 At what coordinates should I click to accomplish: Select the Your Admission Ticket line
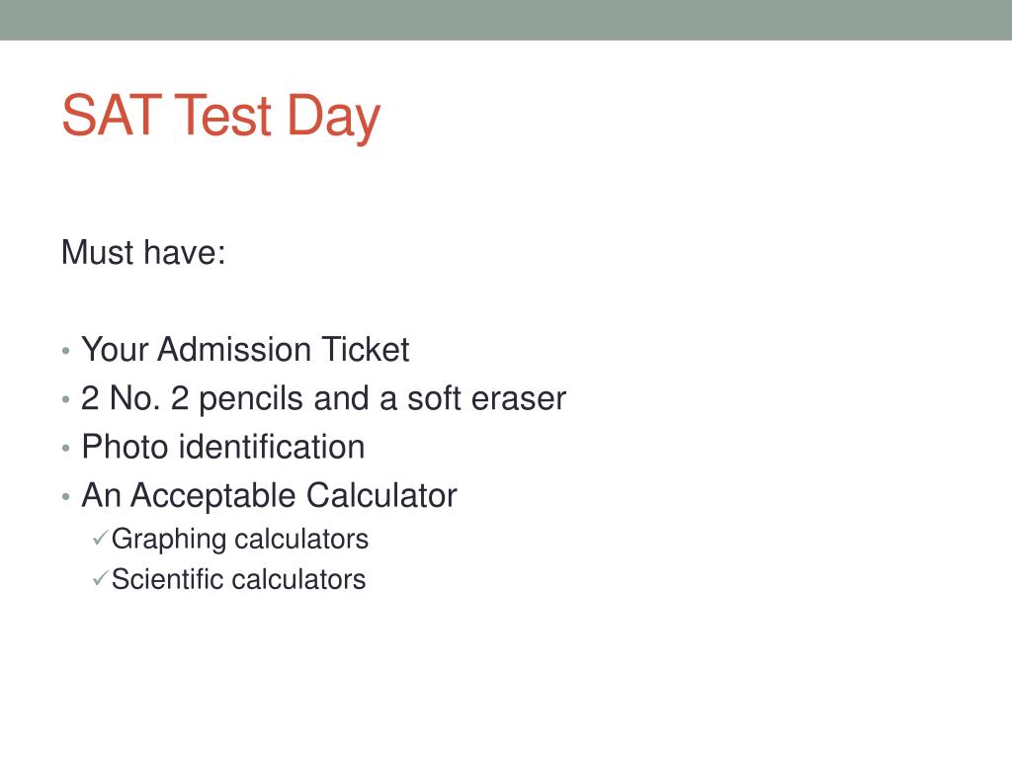(245, 350)
